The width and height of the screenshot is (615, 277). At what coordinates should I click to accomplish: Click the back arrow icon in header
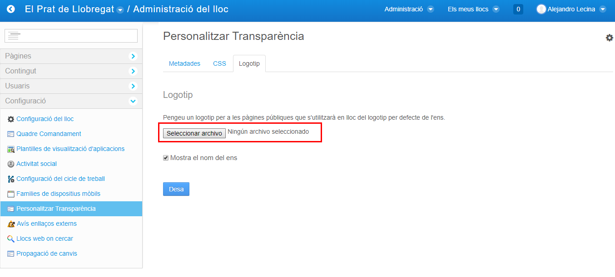[11, 9]
